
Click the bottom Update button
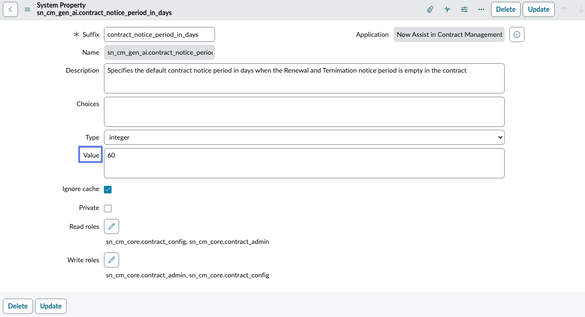tap(51, 306)
